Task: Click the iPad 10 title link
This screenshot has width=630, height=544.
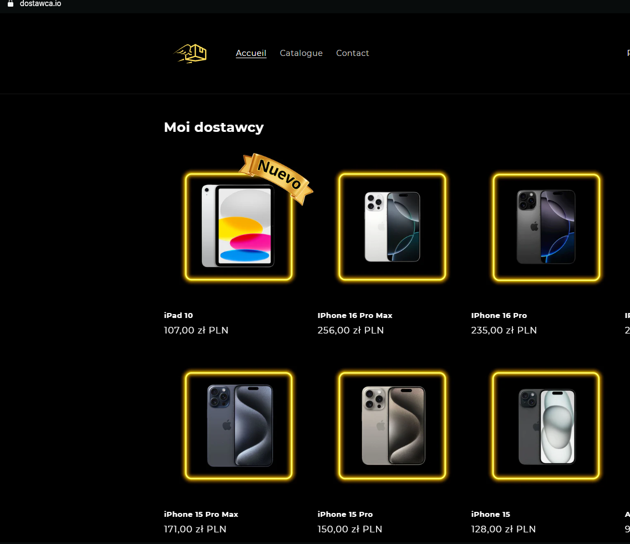Action: pyautogui.click(x=179, y=316)
